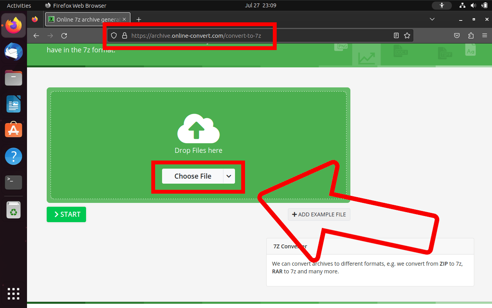Image resolution: width=492 pixels, height=308 pixels.
Task: Click the connection security padlock icon
Action: click(124, 35)
